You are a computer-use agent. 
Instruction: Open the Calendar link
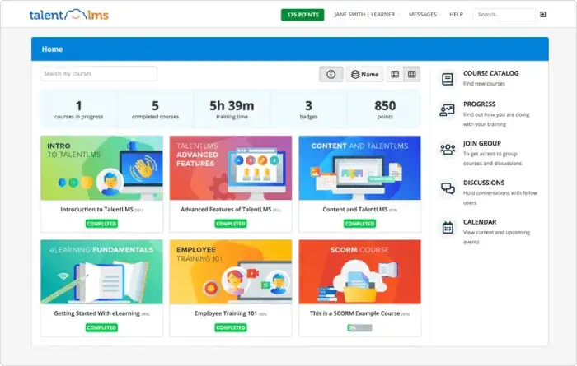point(480,222)
